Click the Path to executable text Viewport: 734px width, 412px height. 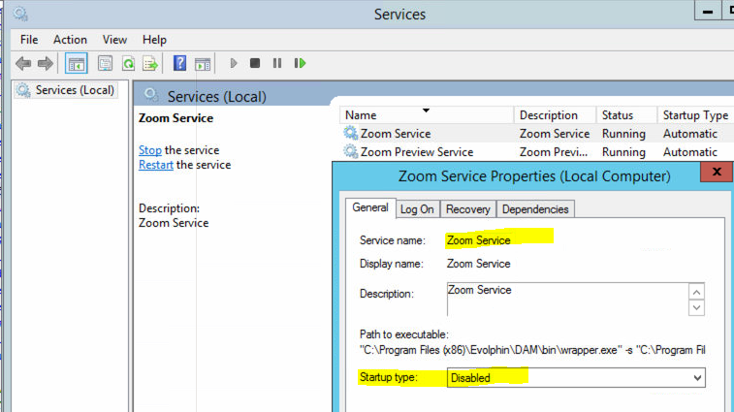click(x=532, y=350)
